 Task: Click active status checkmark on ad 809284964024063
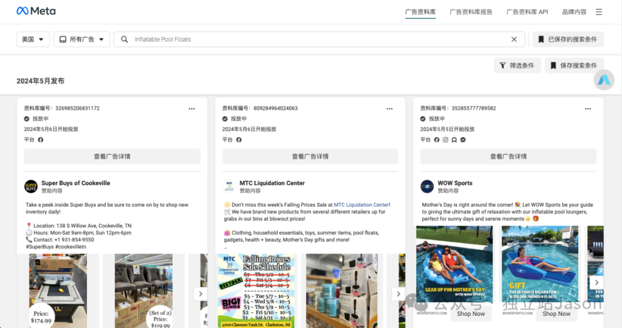tap(225, 119)
